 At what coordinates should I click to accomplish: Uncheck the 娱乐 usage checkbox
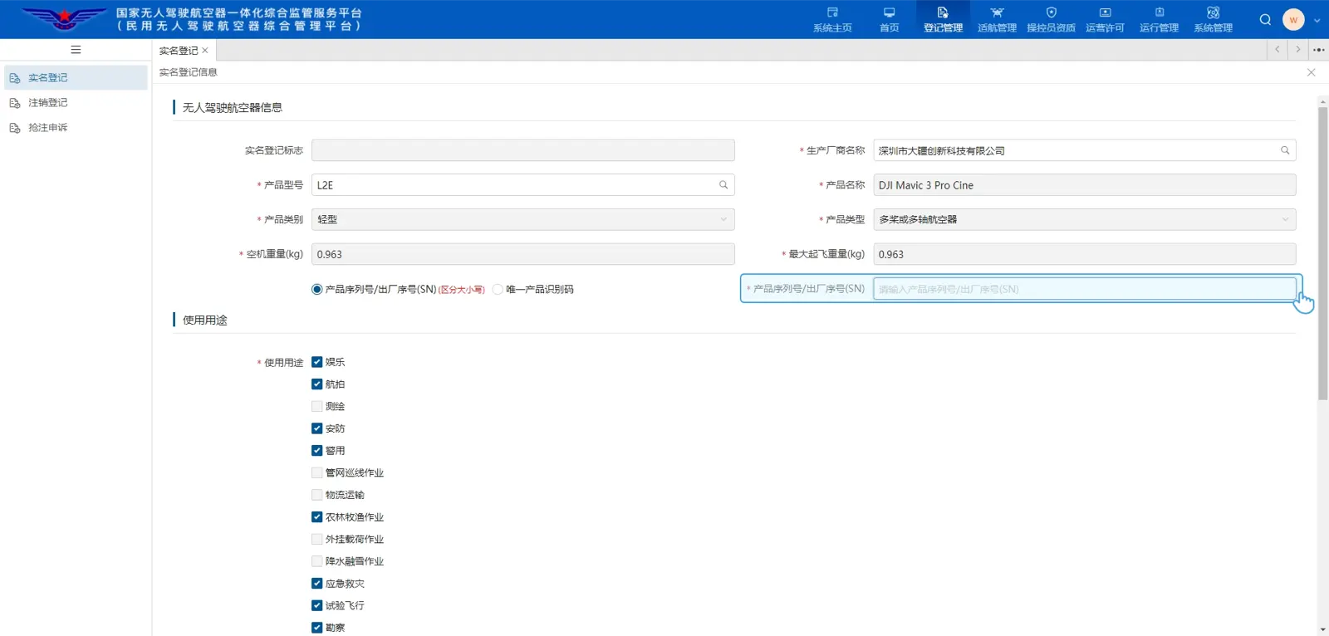click(x=316, y=362)
